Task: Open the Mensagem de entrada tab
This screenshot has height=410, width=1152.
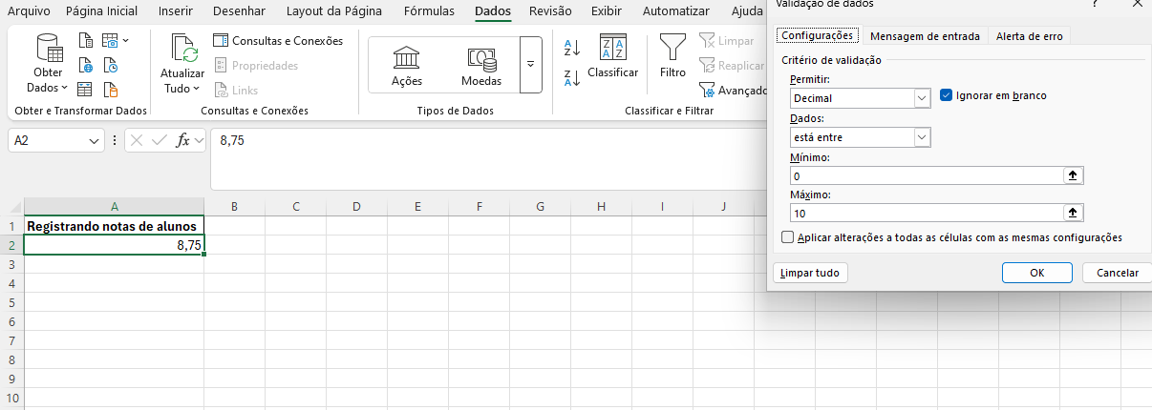Action: (925, 35)
